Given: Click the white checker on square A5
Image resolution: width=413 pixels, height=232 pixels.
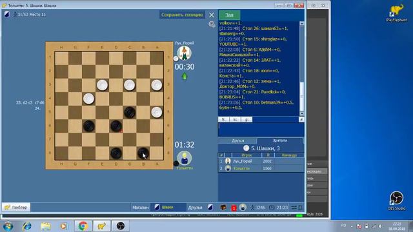Looking at the screenshot, I should [x=157, y=112].
